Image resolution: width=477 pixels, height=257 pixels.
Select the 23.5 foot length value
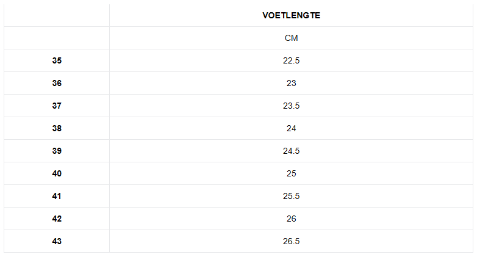tap(291, 106)
